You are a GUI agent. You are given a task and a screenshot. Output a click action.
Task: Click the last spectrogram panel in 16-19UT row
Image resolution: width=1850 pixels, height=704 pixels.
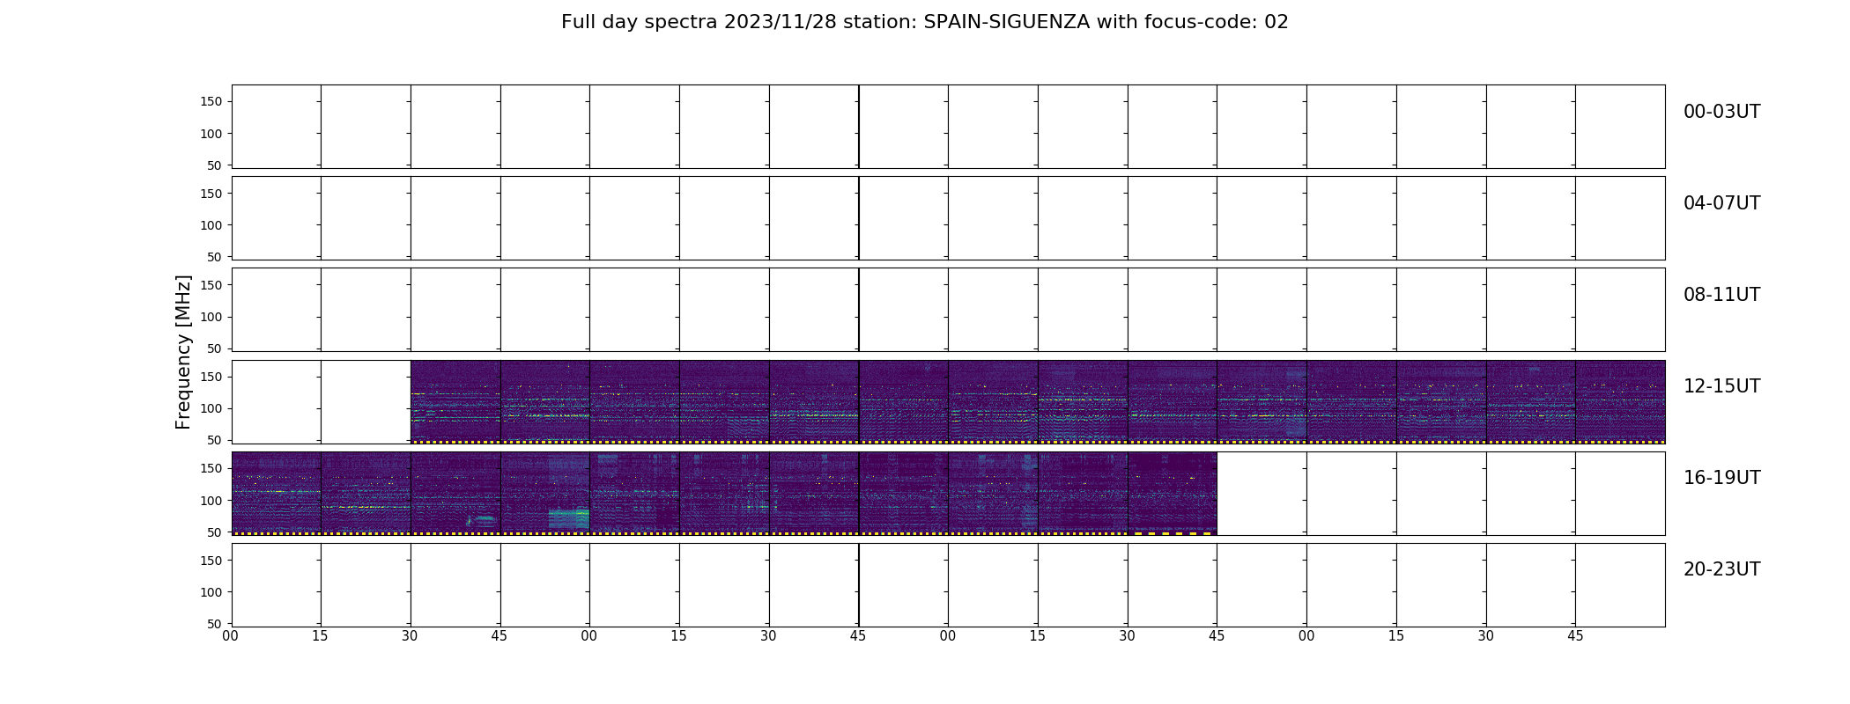point(1172,493)
